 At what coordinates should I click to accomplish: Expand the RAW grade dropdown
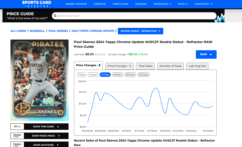pos(206,54)
